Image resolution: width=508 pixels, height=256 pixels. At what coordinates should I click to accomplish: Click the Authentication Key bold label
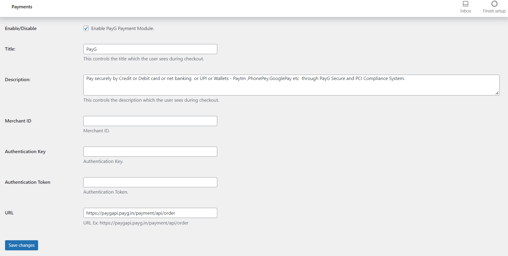pyautogui.click(x=25, y=152)
